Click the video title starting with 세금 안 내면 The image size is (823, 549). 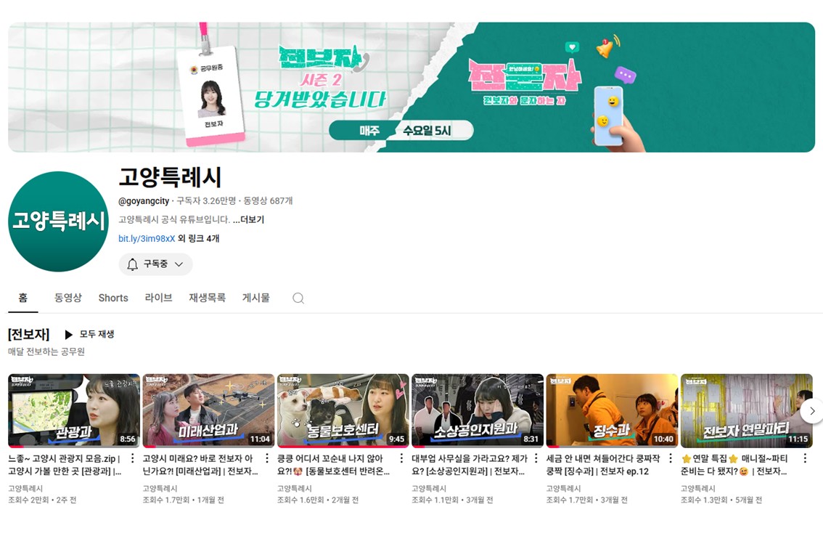(x=603, y=465)
